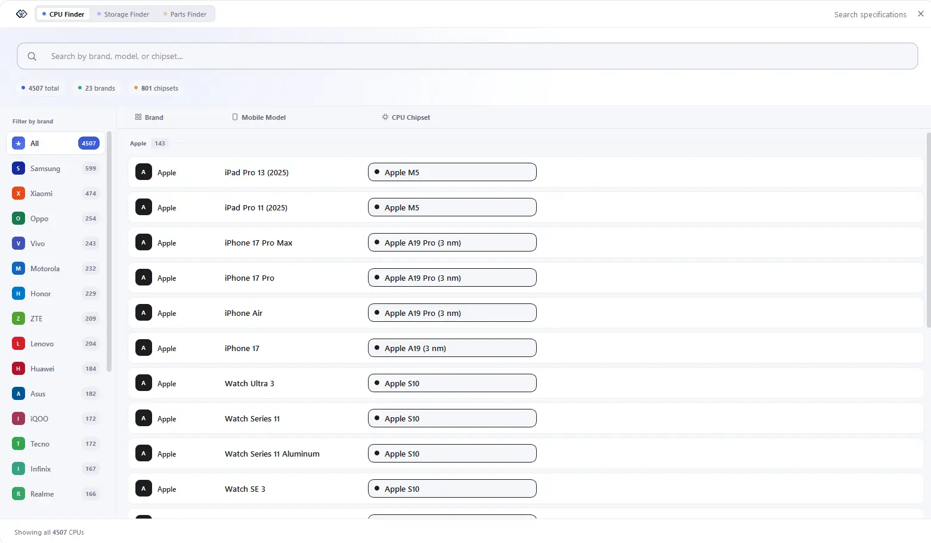The width and height of the screenshot is (931, 543).
Task: Click the Infinix brand icon
Action: (x=18, y=469)
